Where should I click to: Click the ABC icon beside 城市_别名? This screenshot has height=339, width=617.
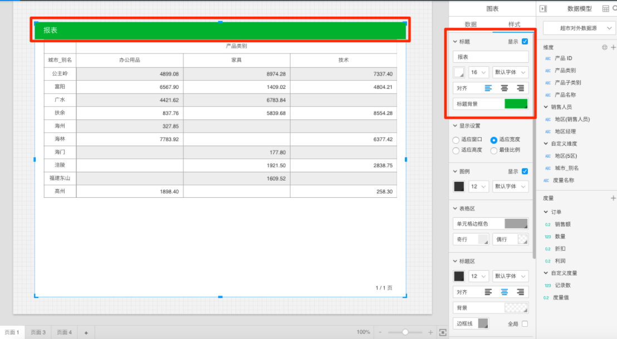click(x=548, y=168)
